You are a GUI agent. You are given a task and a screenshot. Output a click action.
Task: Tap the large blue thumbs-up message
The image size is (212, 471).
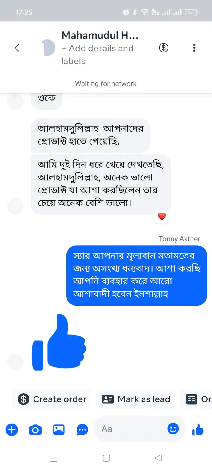point(59,342)
